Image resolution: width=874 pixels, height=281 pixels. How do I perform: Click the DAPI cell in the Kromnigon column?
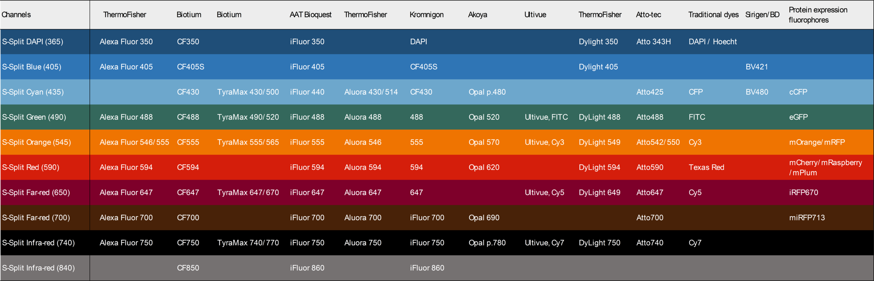click(x=418, y=42)
